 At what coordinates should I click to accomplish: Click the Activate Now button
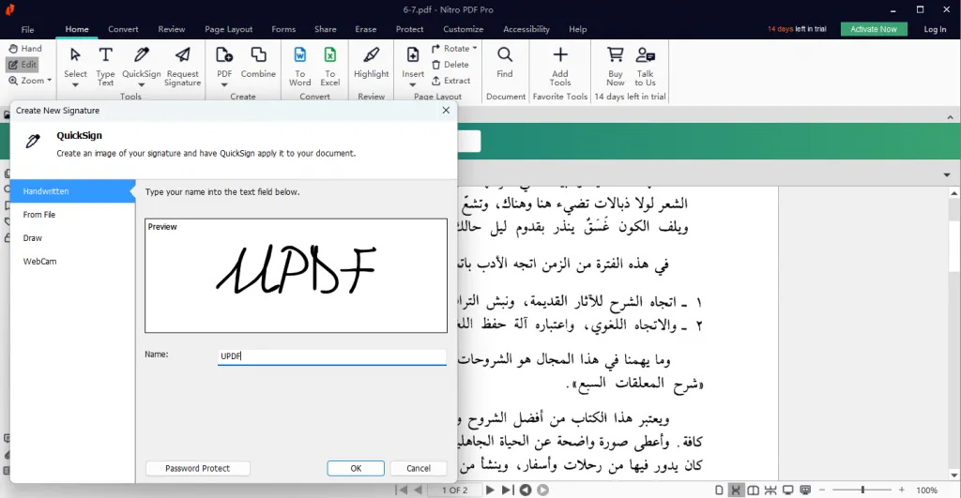(874, 29)
